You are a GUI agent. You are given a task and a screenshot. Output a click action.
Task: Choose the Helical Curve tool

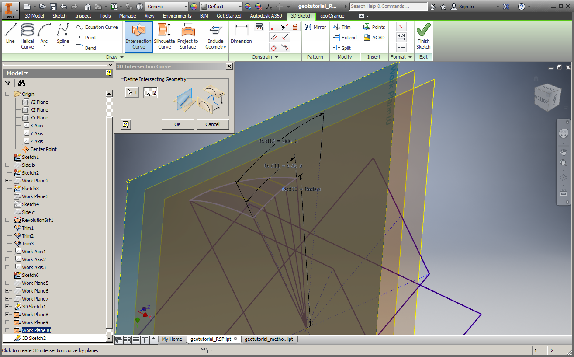click(27, 36)
